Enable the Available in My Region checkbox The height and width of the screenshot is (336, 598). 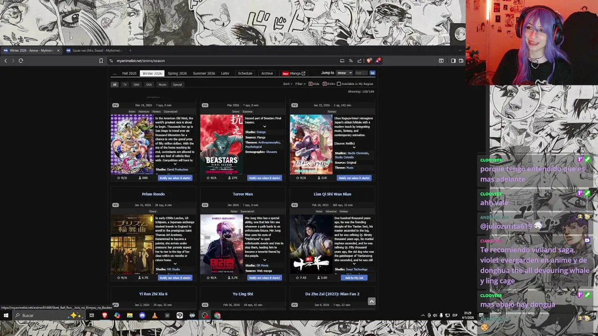coord(339,84)
